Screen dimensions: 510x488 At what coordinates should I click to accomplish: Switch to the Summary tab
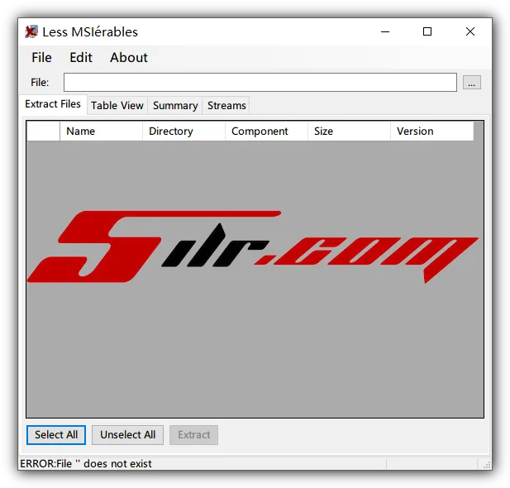coord(175,106)
